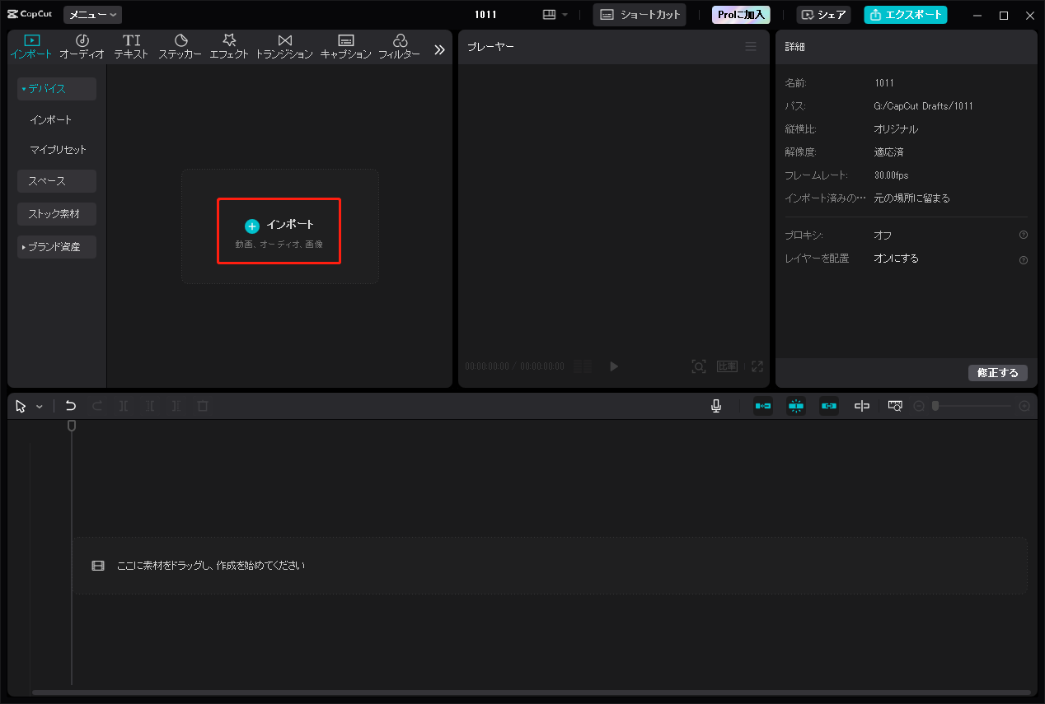
Task: Toggle linkage button in timeline toolbar
Action: click(x=828, y=406)
